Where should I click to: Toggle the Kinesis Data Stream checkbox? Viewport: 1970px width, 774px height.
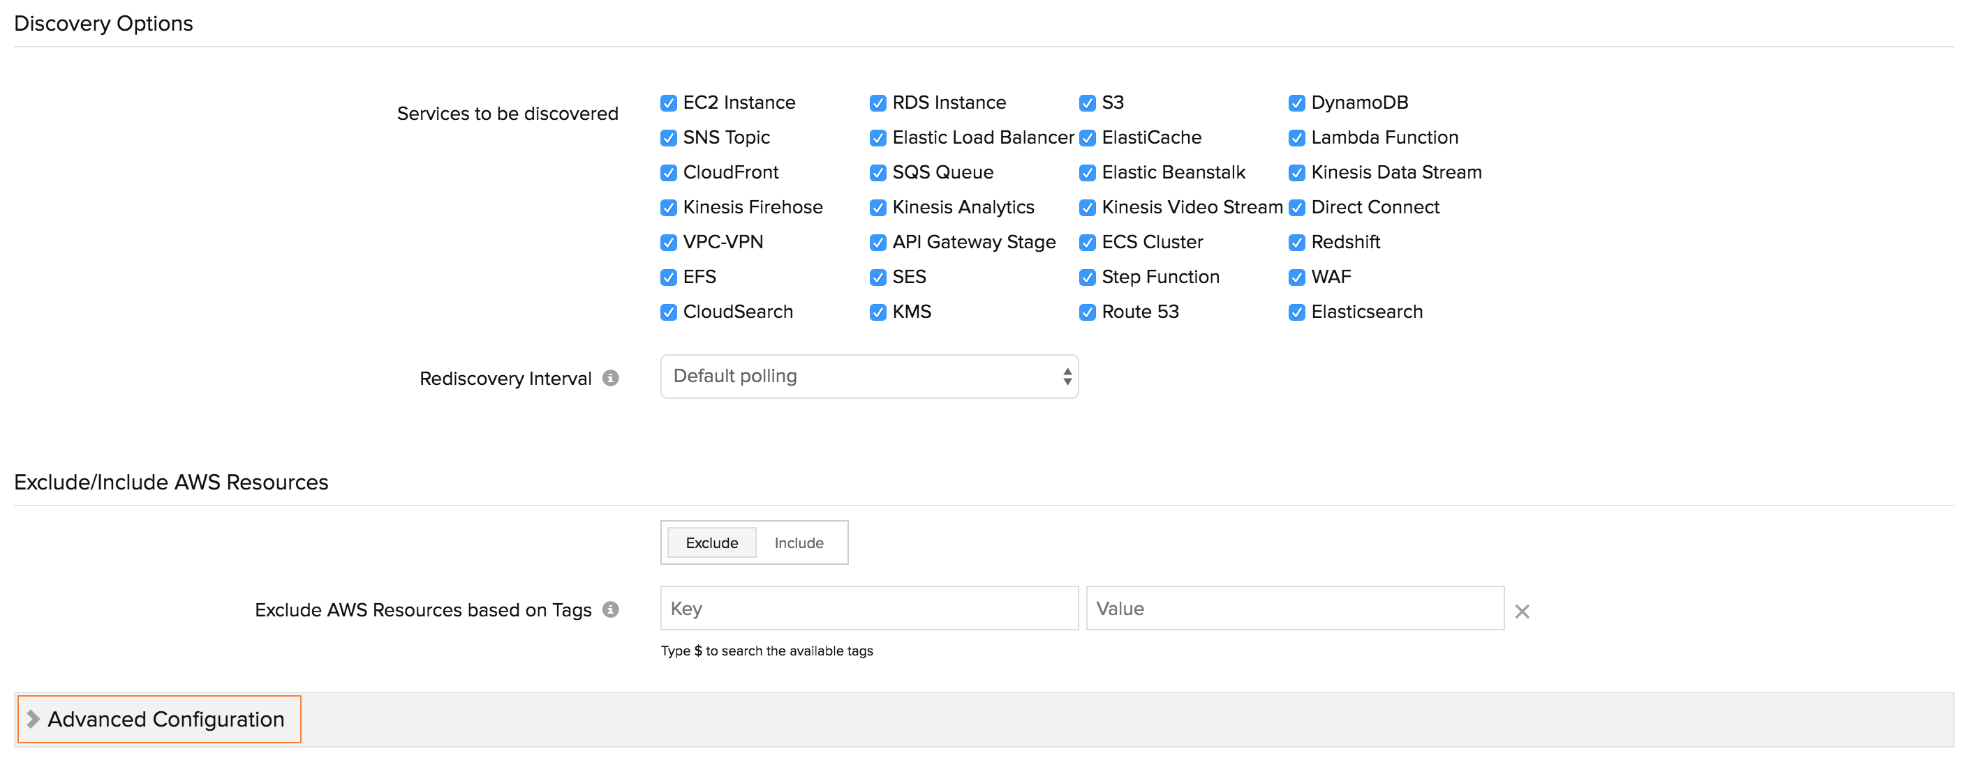[x=1297, y=173]
